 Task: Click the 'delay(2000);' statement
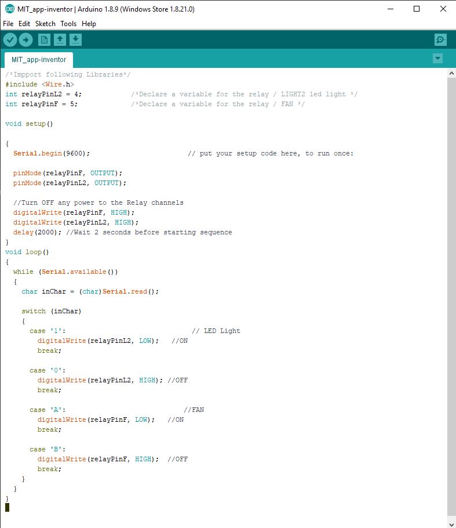(37, 232)
